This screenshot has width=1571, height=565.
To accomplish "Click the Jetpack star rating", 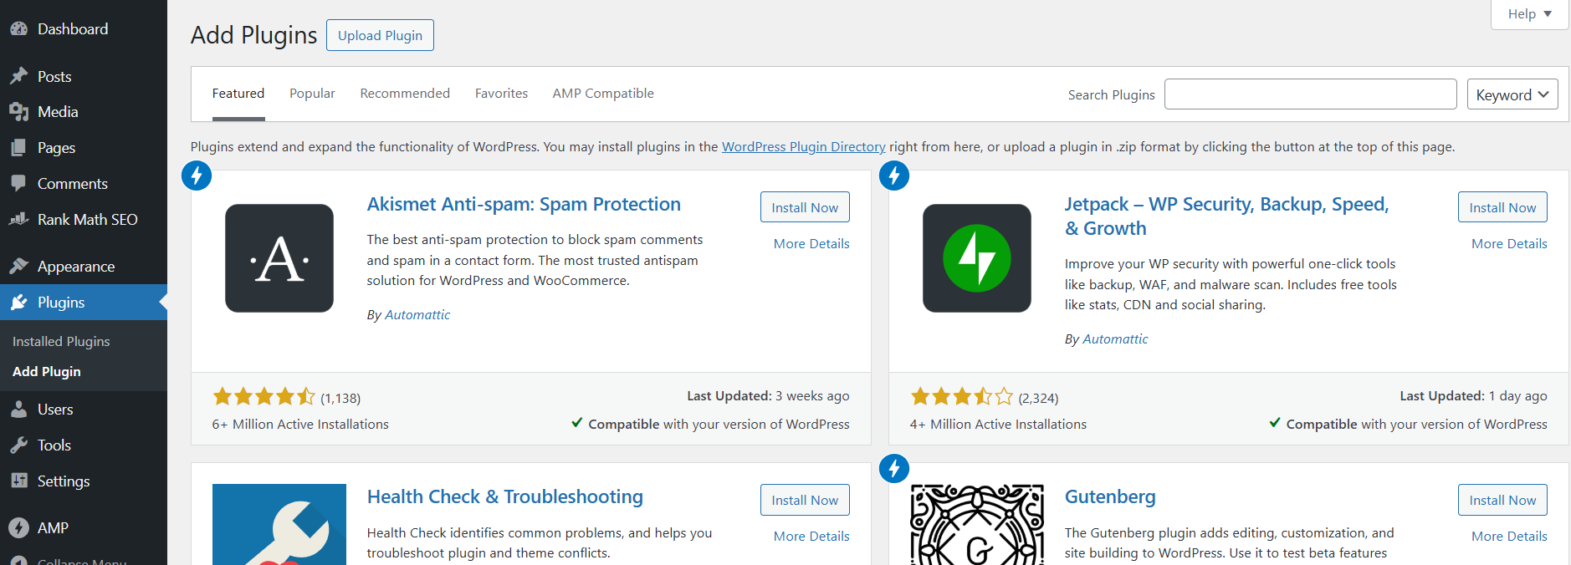I will (961, 396).
